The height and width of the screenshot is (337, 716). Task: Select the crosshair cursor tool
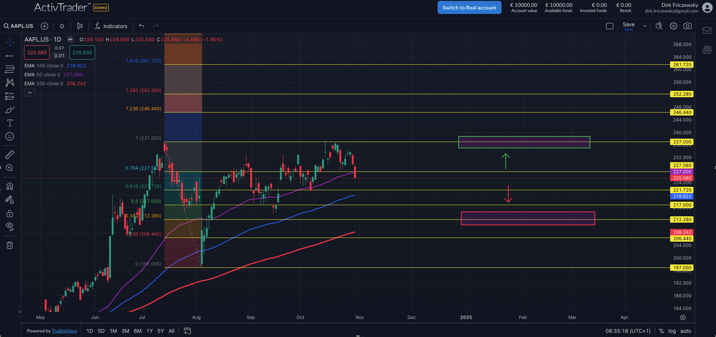[x=10, y=42]
